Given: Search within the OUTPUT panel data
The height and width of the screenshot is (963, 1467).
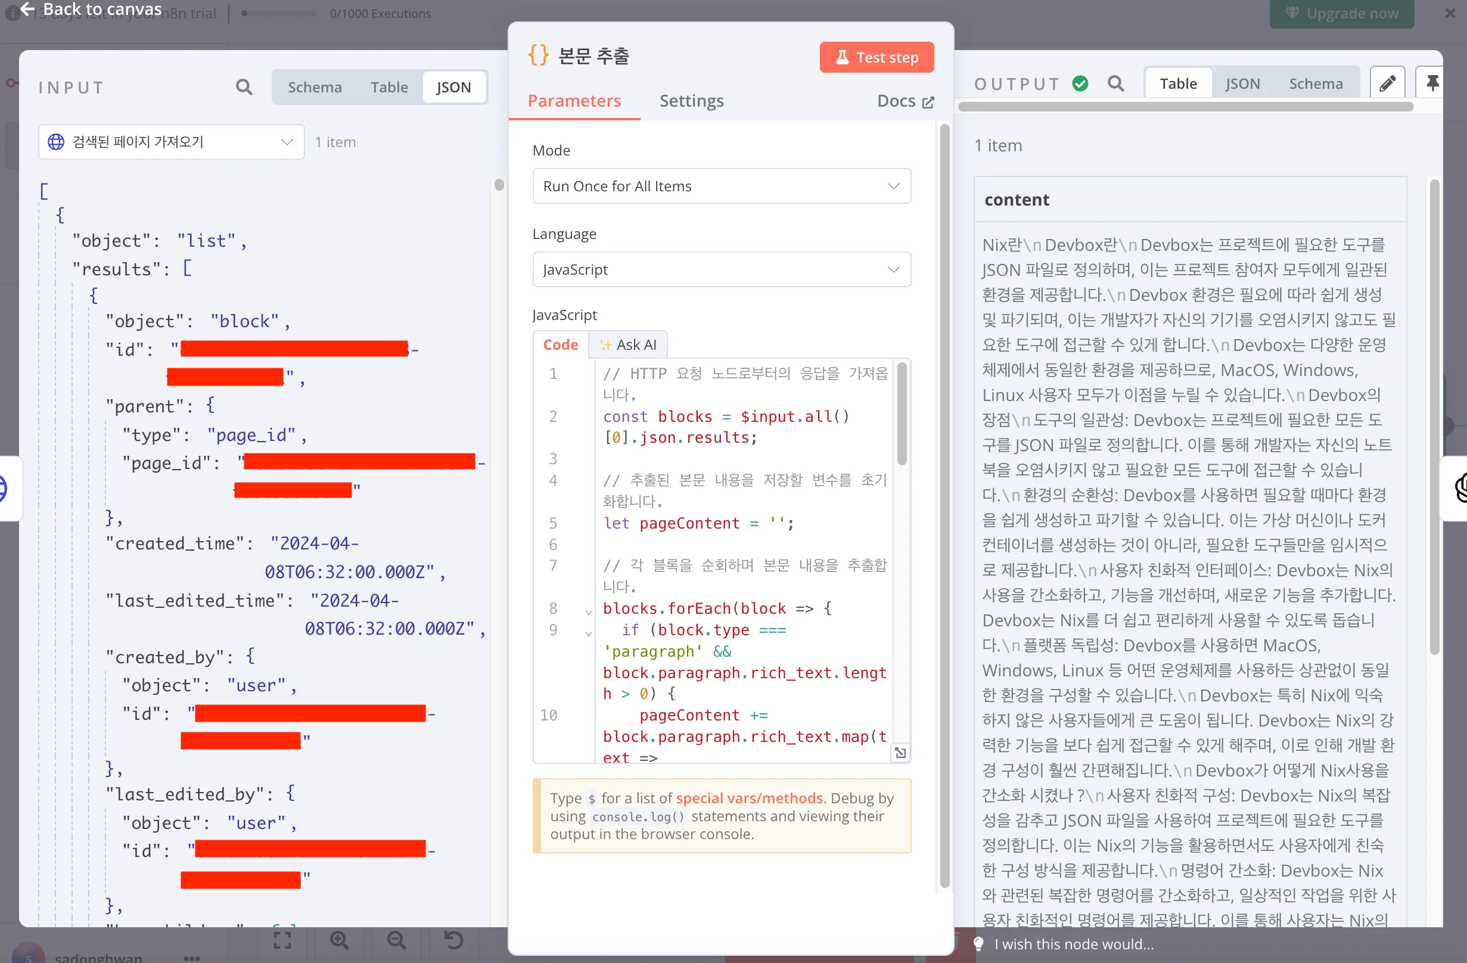Looking at the screenshot, I should 1116,84.
